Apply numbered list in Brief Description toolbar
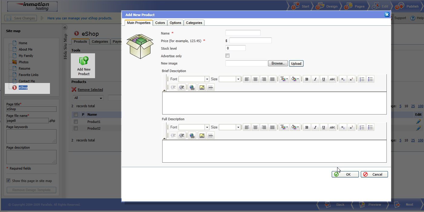 [x=362, y=79]
